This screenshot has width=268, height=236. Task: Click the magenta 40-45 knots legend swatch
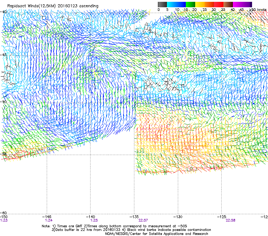238,4
